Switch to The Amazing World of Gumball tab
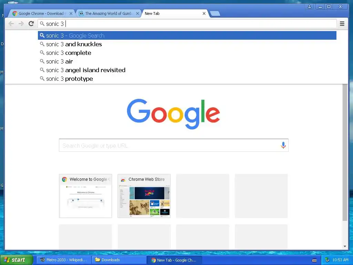Image resolution: width=353 pixels, height=265 pixels. pyautogui.click(x=108, y=13)
